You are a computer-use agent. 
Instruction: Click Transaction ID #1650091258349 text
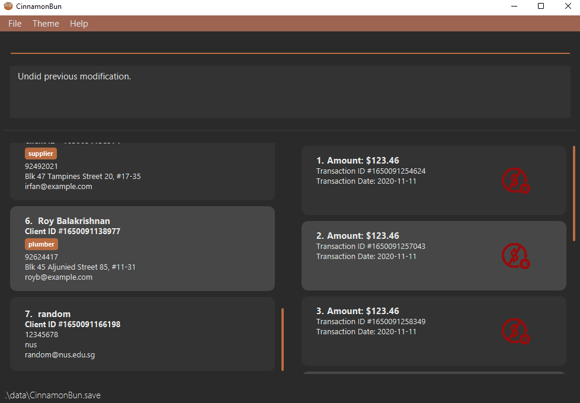(x=371, y=322)
